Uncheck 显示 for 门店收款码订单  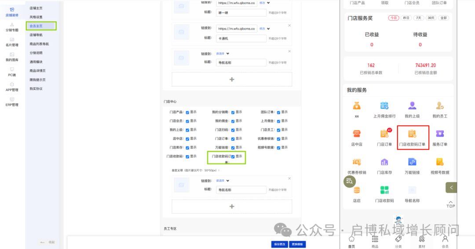point(233,157)
